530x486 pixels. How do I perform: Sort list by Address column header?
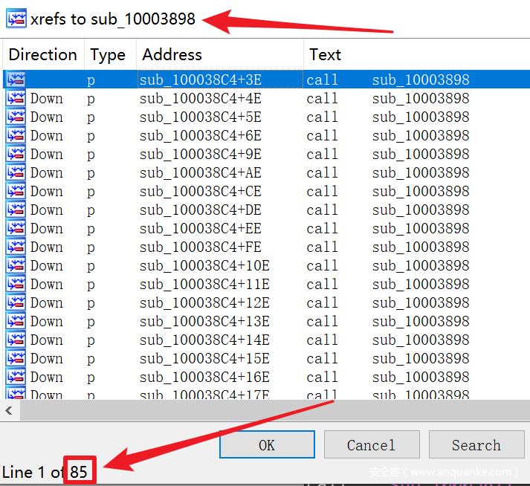pyautogui.click(x=172, y=55)
